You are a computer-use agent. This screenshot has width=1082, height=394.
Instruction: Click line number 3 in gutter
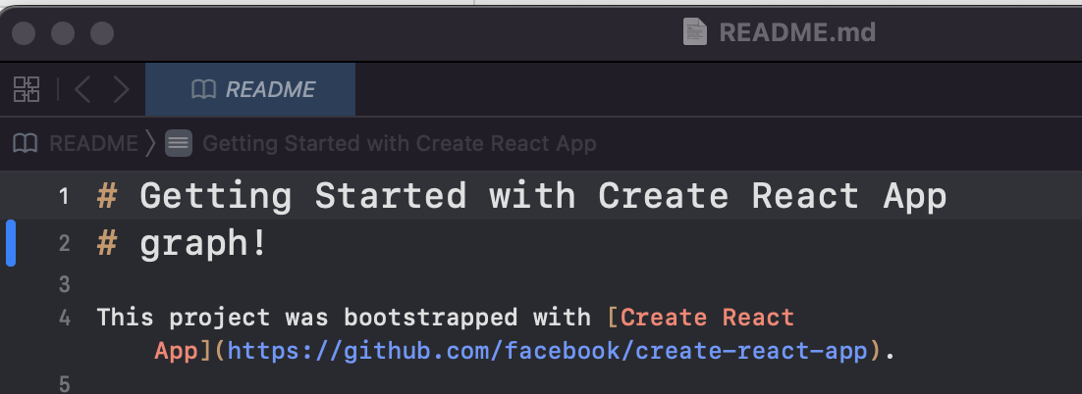click(x=64, y=283)
